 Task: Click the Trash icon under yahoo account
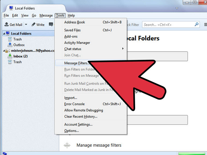pyautogui.click(x=10, y=62)
